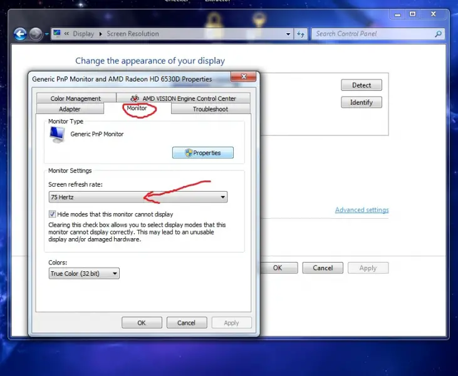Minimize the Screen Resolution window
The image size is (458, 376).
[397, 14]
